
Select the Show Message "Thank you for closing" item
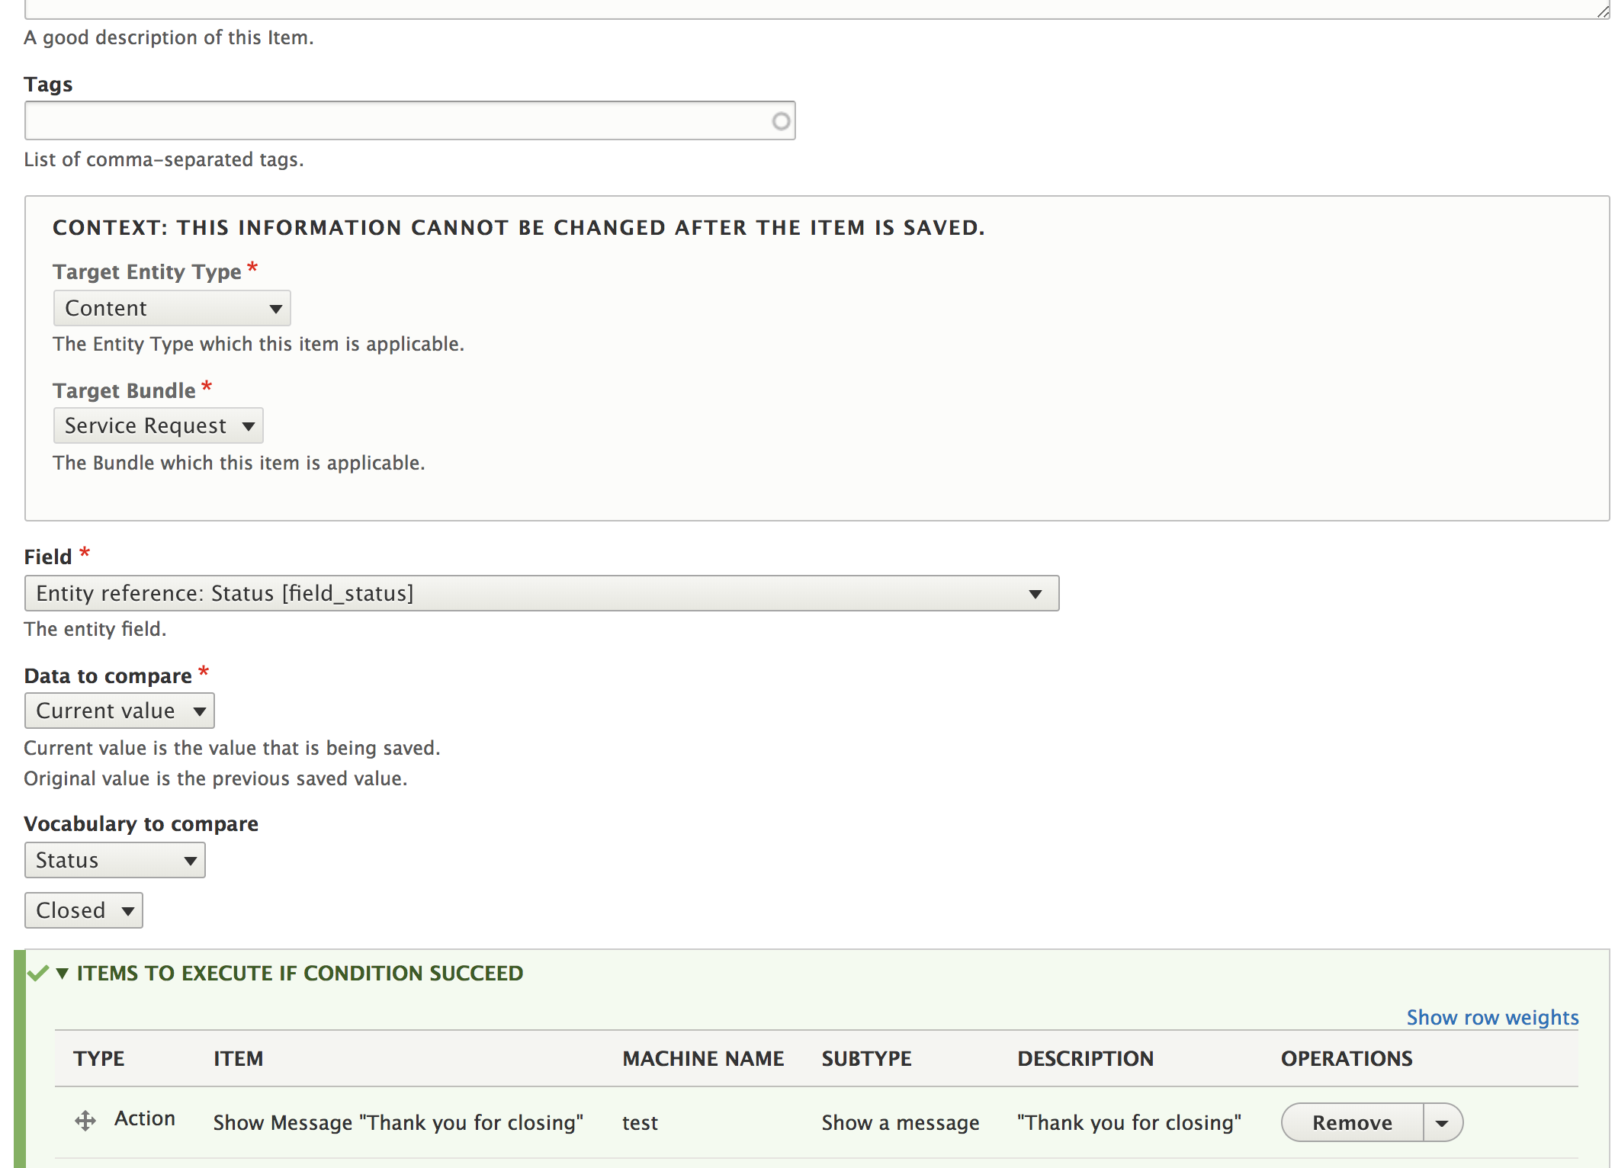coord(397,1122)
